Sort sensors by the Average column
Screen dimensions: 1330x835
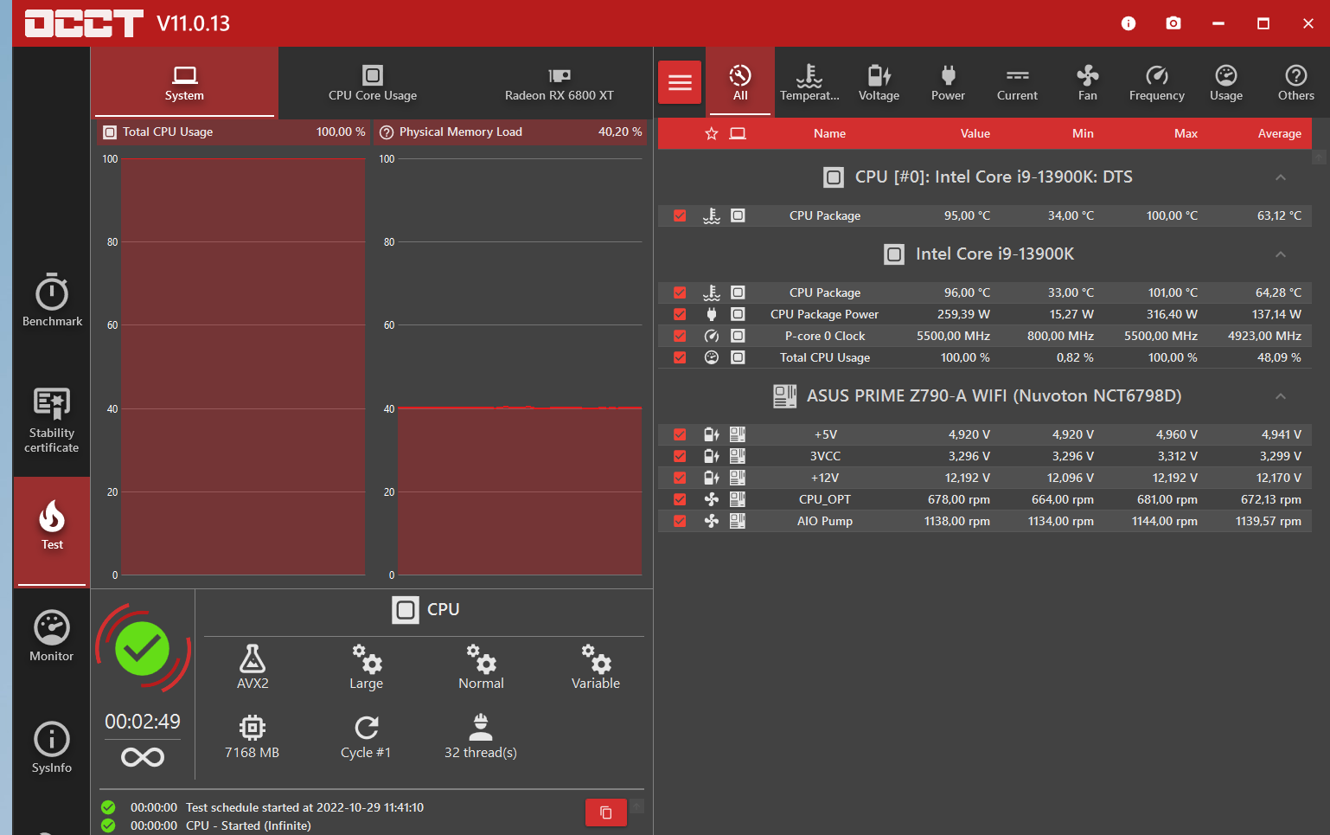(x=1280, y=133)
